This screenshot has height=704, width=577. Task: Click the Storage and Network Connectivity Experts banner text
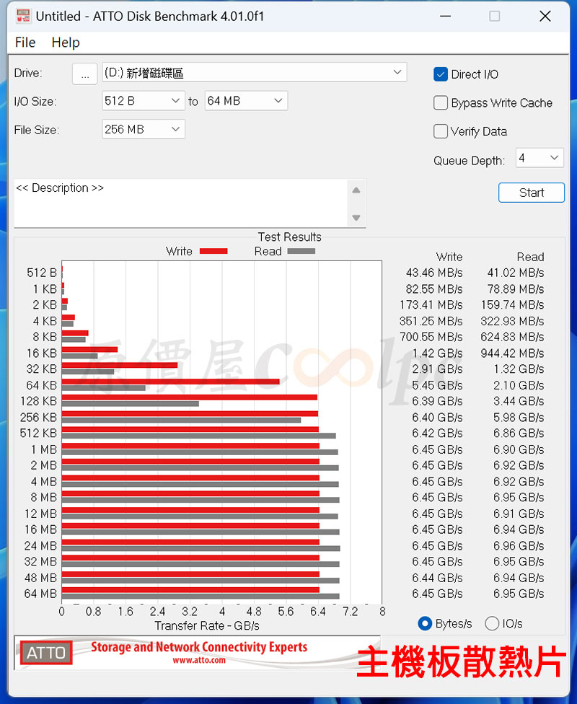tap(199, 647)
